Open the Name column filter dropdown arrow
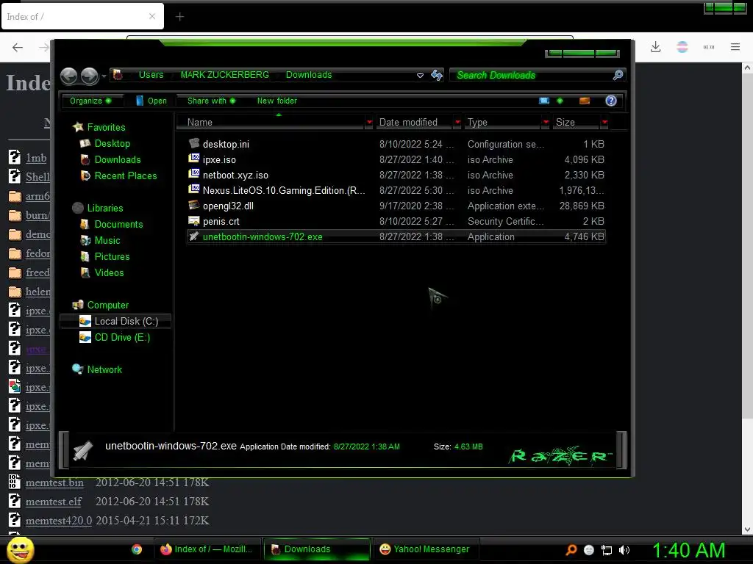 click(369, 123)
